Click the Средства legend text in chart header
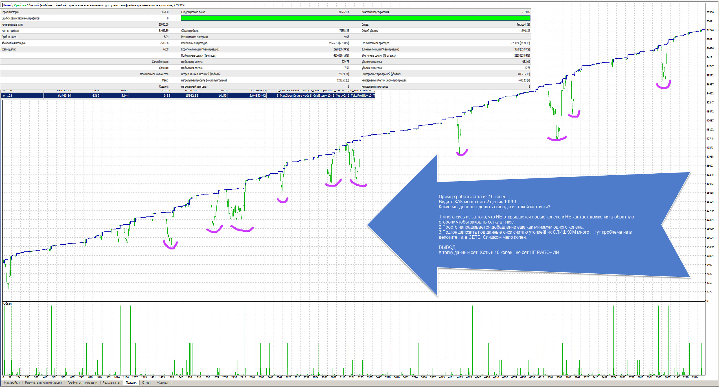 point(20,5)
